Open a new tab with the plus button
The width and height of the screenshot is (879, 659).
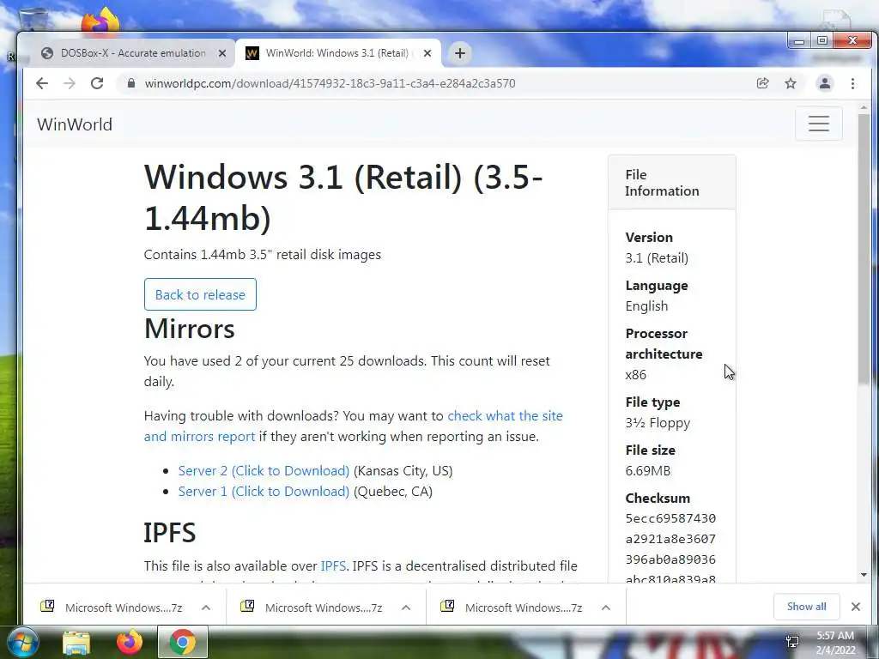460,53
